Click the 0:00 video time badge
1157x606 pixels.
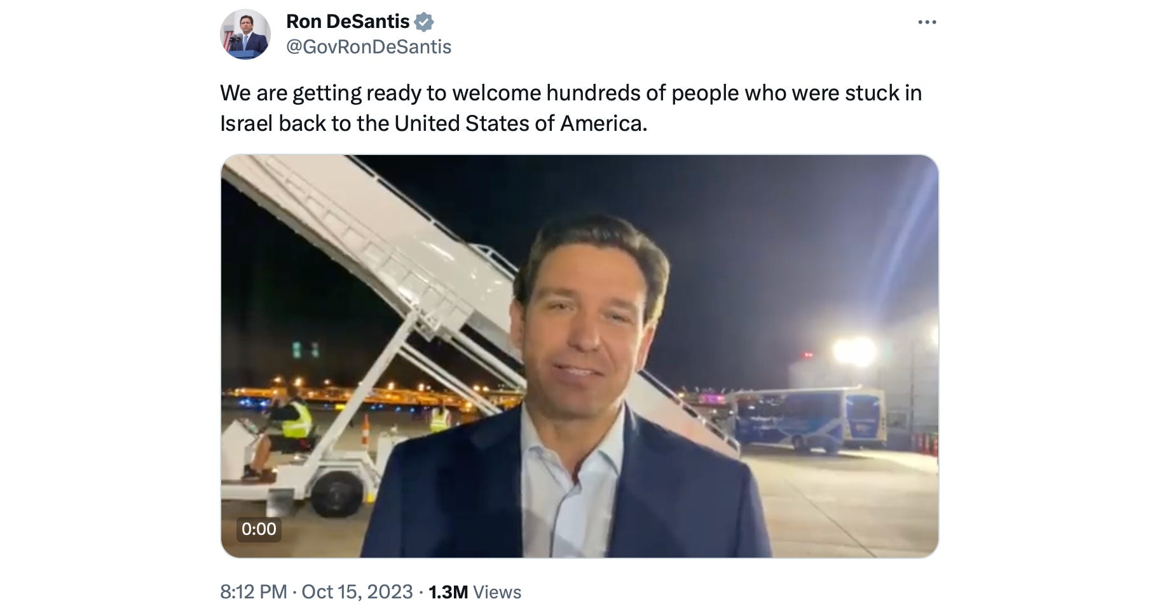pos(259,529)
